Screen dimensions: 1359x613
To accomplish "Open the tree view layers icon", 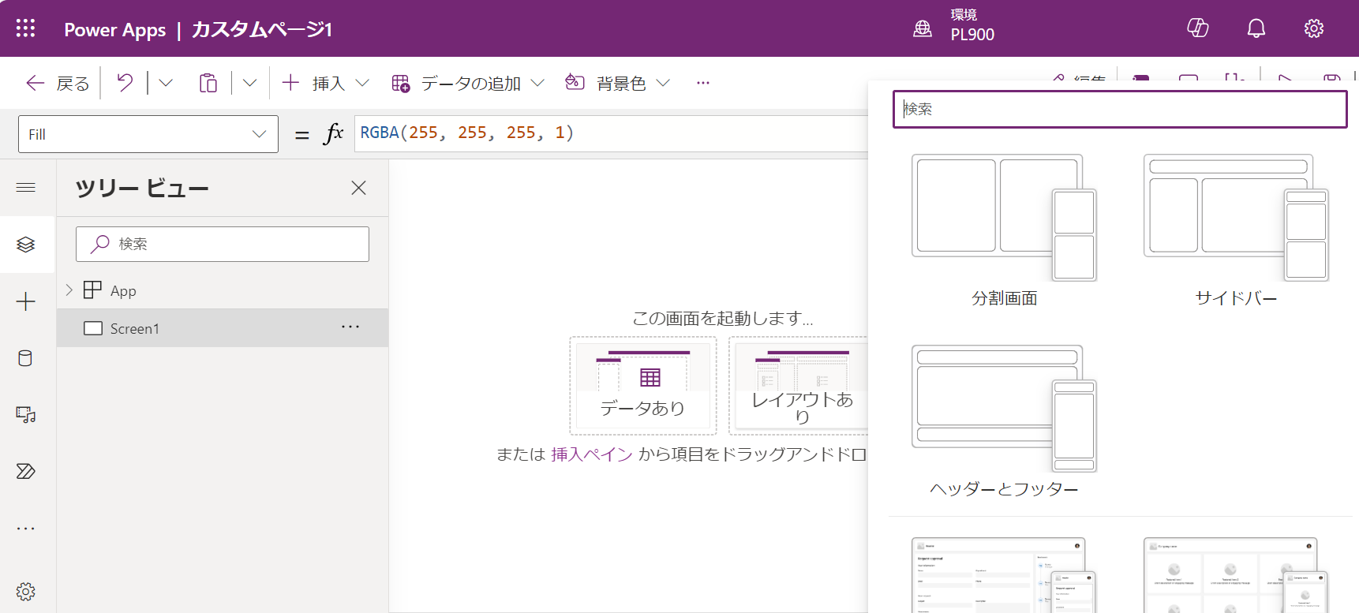I will [26, 245].
